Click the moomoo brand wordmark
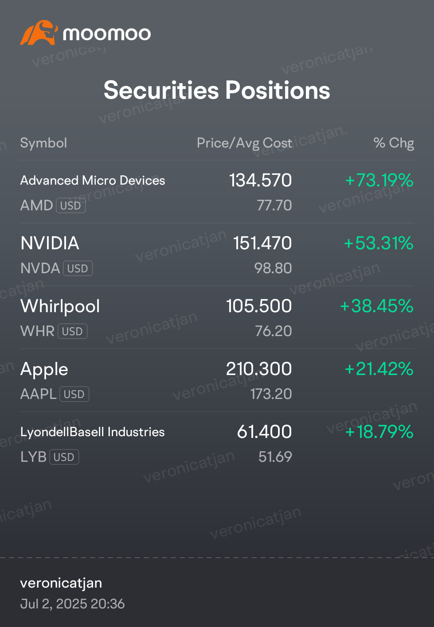 point(106,34)
